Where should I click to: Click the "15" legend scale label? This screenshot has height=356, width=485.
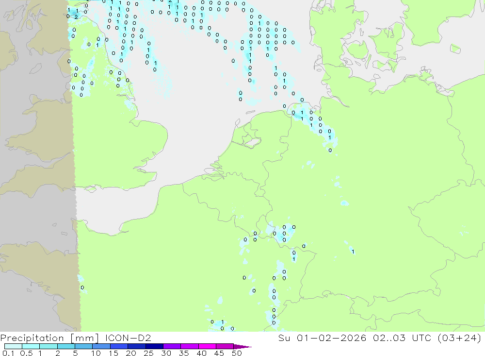[x=113, y=353]
